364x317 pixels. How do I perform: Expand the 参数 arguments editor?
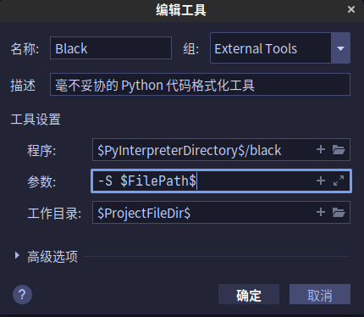[339, 181]
